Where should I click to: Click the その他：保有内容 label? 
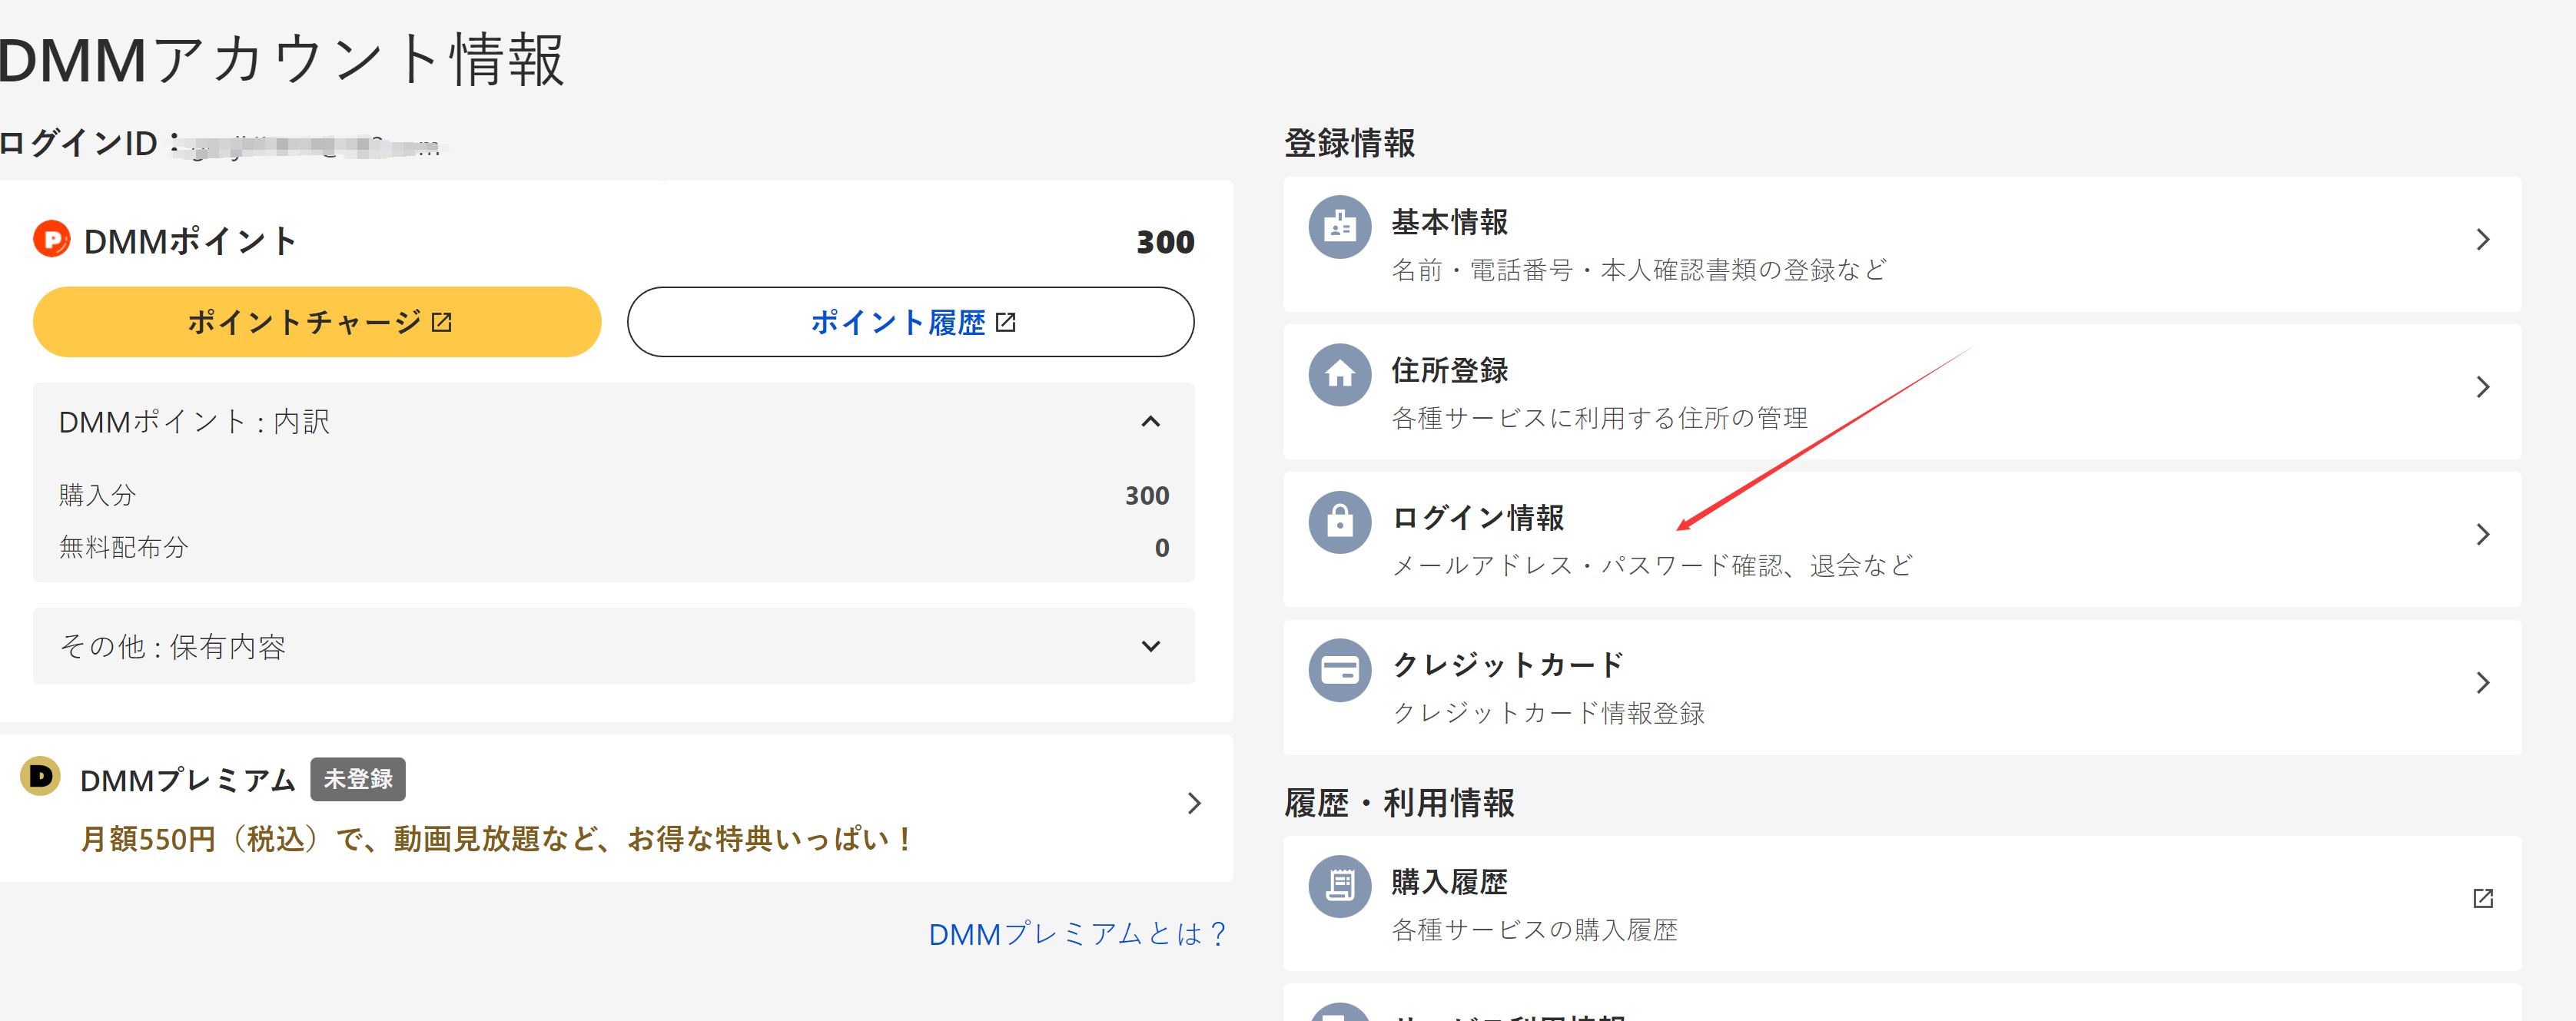(x=173, y=646)
